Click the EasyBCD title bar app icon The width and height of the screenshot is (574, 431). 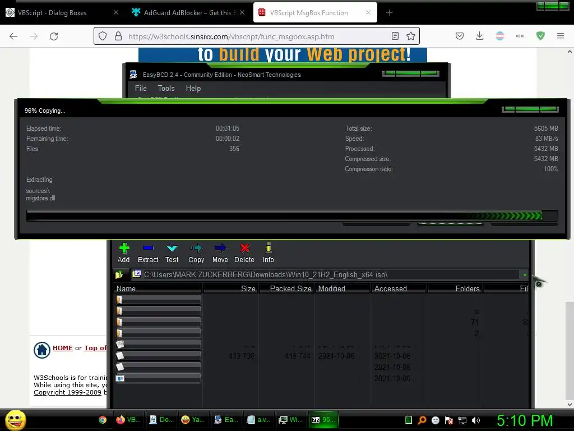(133, 75)
